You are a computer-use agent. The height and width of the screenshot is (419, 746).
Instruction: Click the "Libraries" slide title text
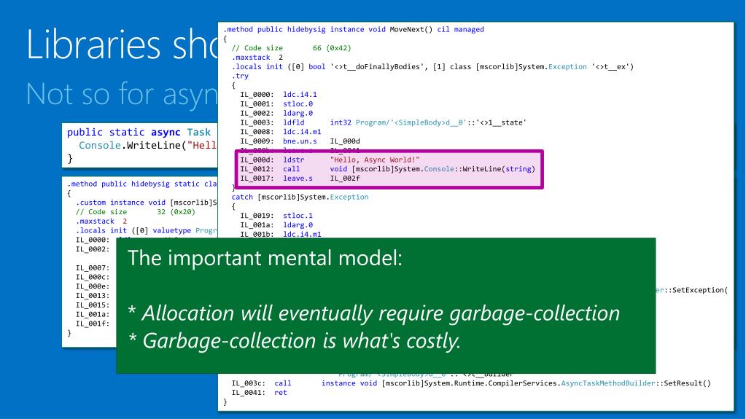tap(93, 44)
